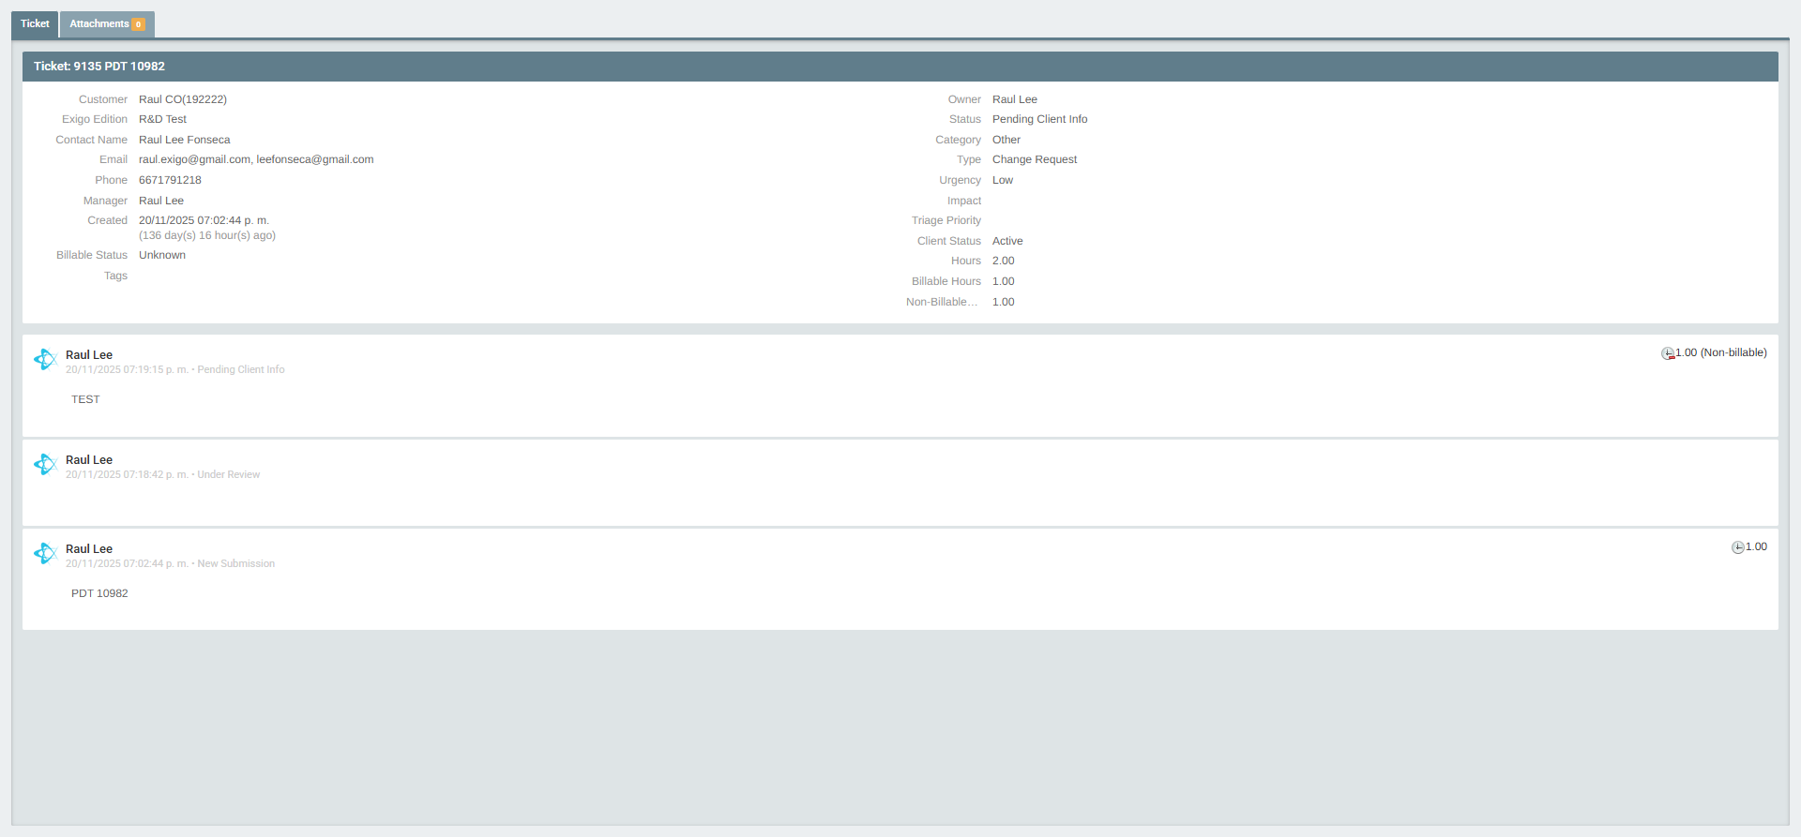Click the clock icon beside 1.00 (Non-billable)
Screen dimensions: 1801x837
coord(1668,353)
